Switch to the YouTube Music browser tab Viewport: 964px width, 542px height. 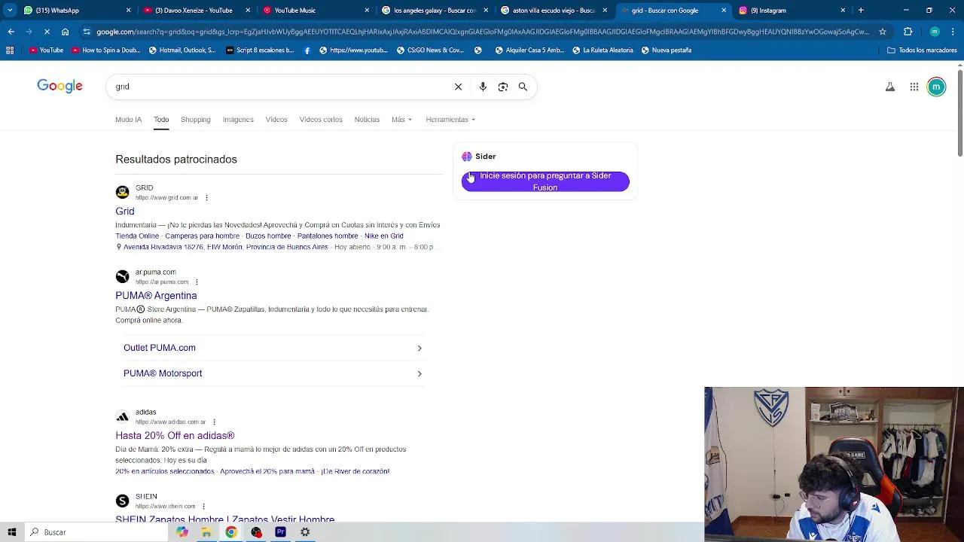pyautogui.click(x=316, y=11)
